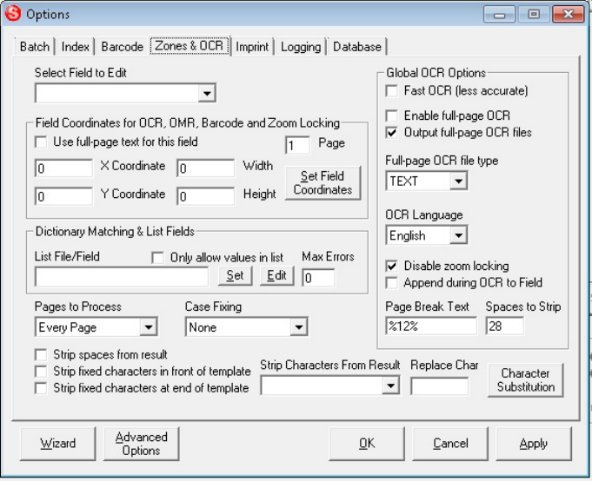The height and width of the screenshot is (481, 592).
Task: Uncheck Disable zoom locking
Action: point(391,267)
